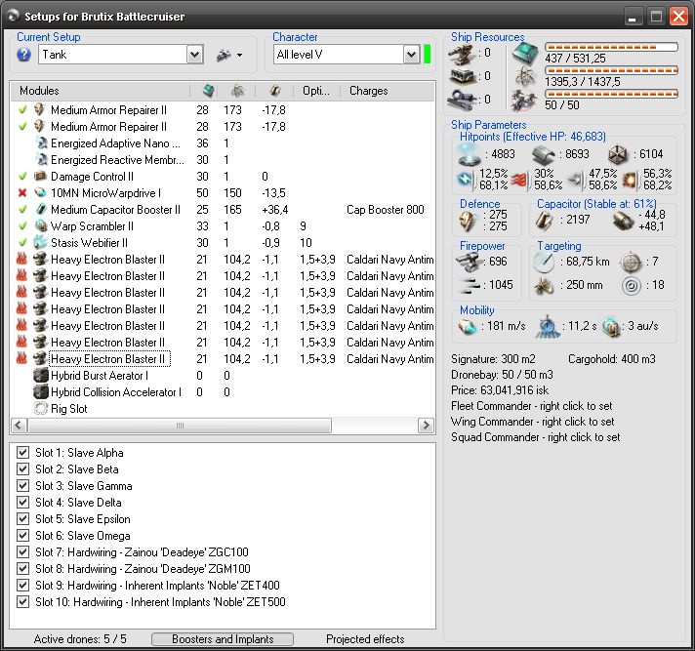Select the last Heavy Electron Blaster II row

click(223, 359)
